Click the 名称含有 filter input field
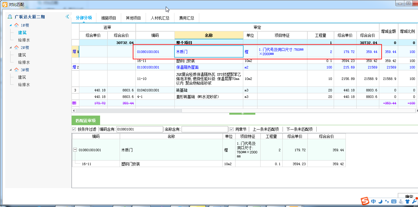Image resolution: width=418 pixels, height=207 pixels. point(205,129)
